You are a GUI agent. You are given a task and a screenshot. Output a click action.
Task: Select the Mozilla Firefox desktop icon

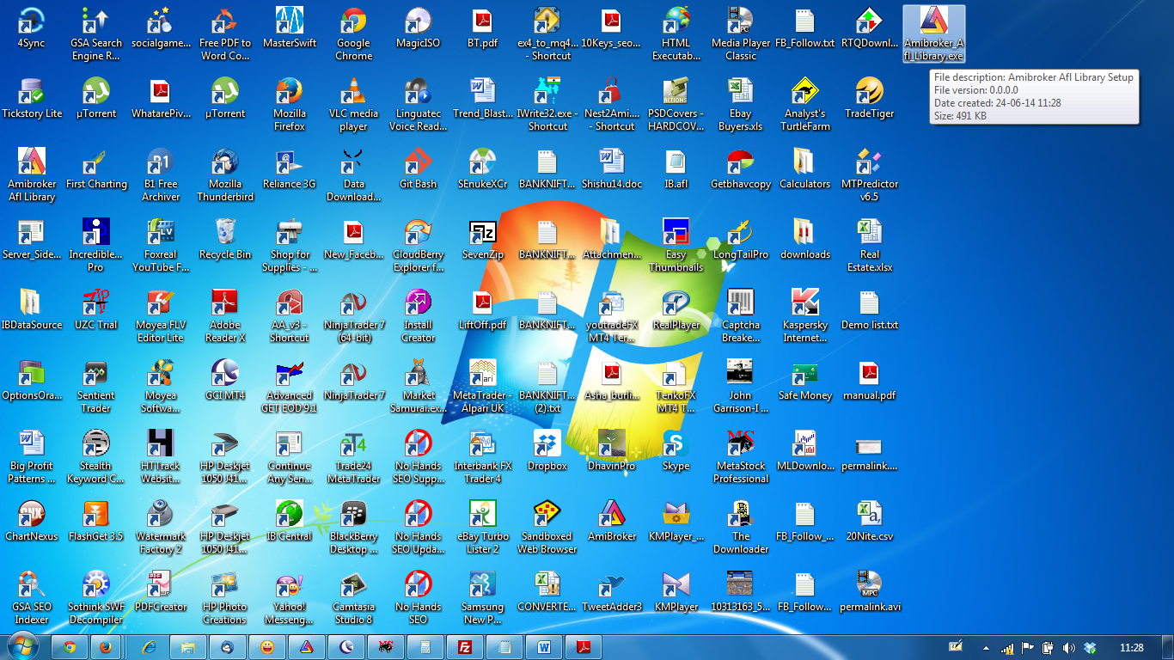coord(290,105)
